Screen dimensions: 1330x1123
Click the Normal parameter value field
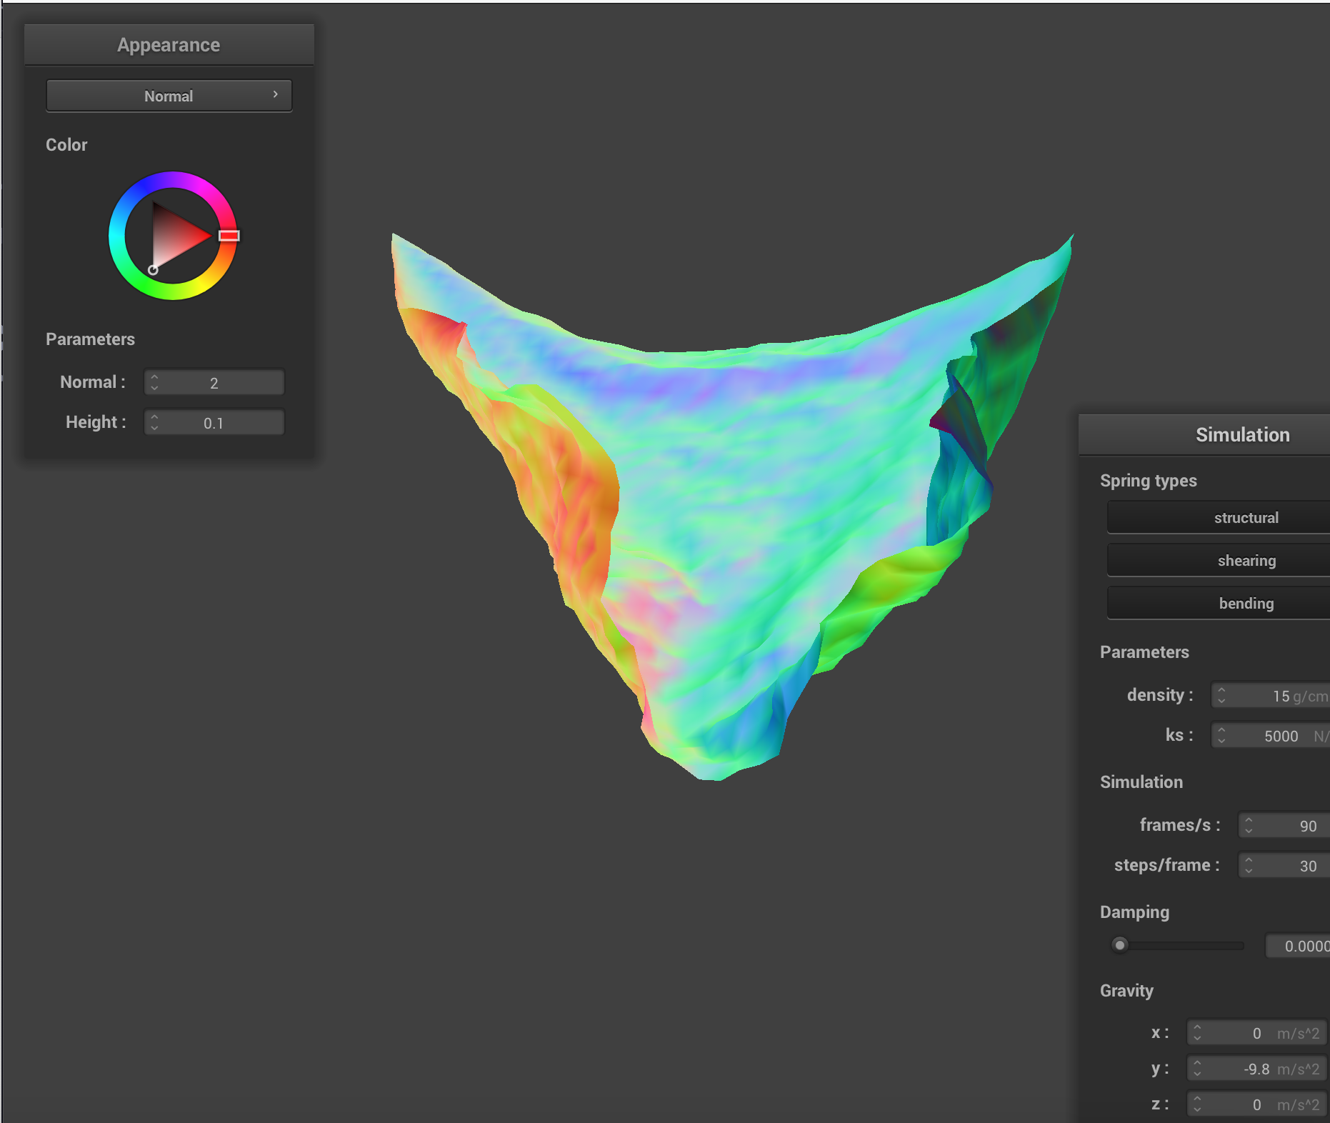[214, 382]
